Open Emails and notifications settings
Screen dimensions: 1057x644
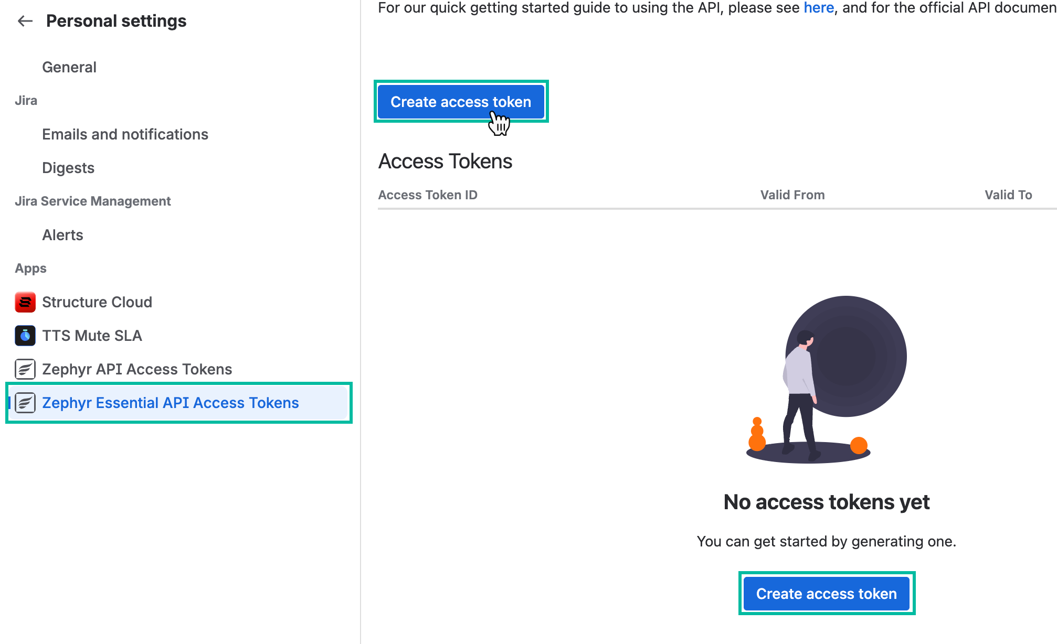point(125,134)
